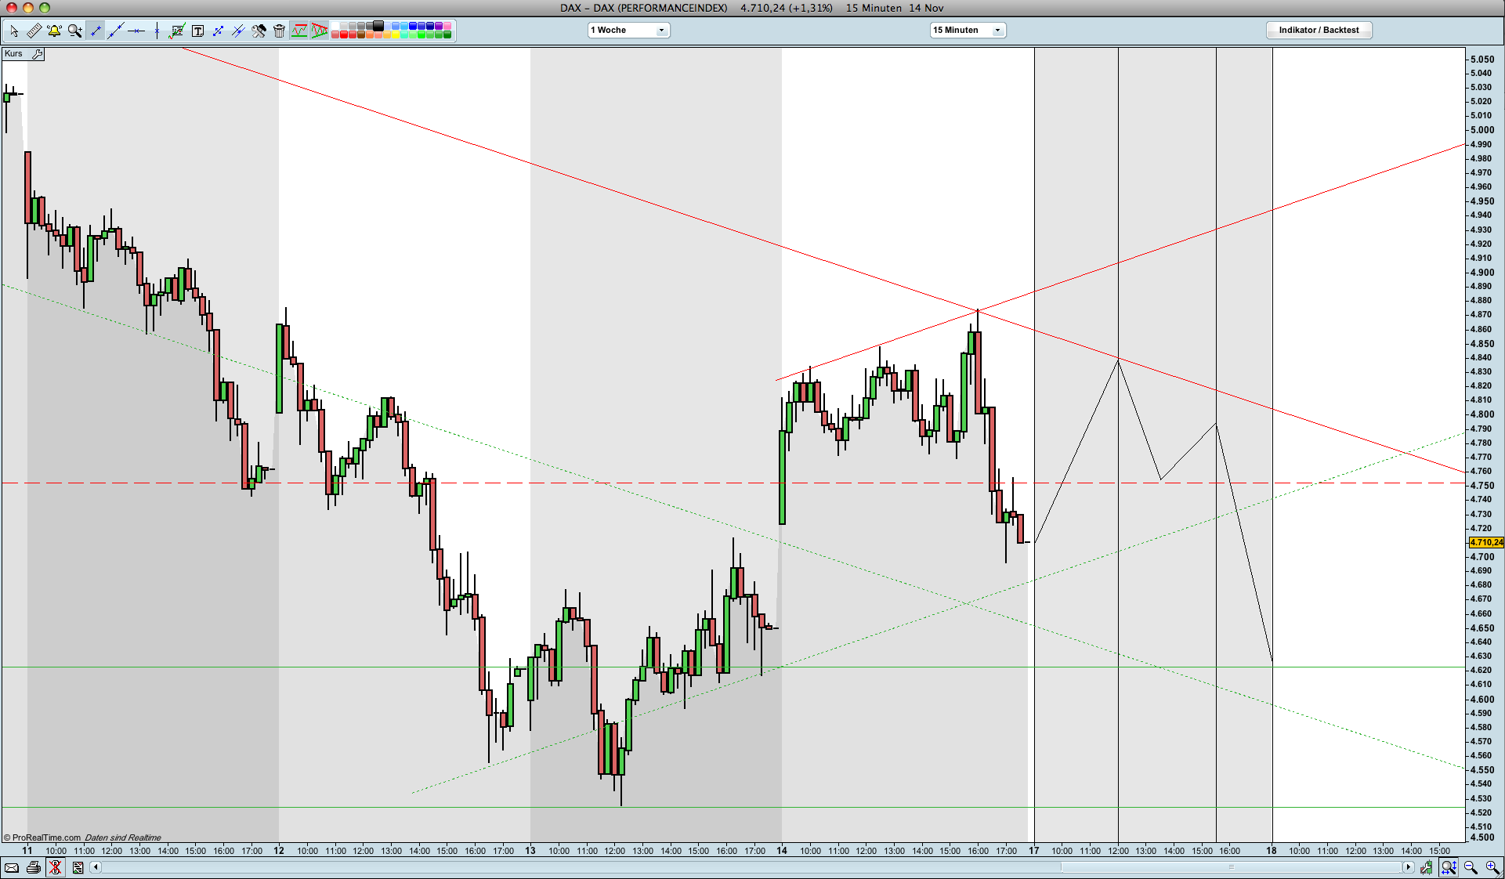Viewport: 1505px width, 879px height.
Task: Open the candlestick chart settings icon
Action: click(1426, 867)
